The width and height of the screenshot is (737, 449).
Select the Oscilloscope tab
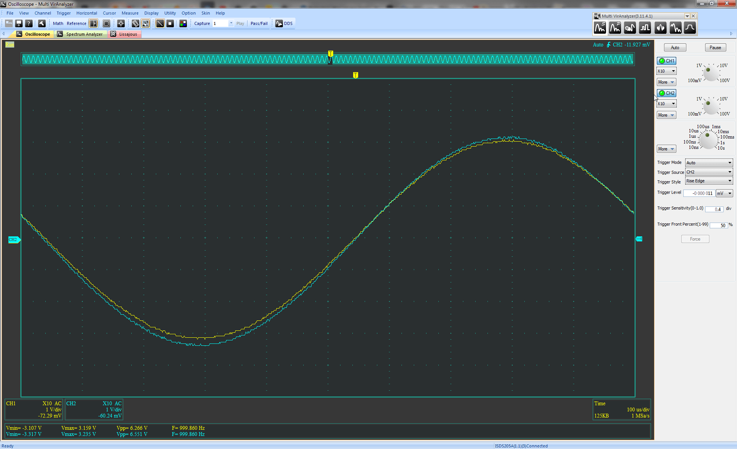(x=33, y=34)
